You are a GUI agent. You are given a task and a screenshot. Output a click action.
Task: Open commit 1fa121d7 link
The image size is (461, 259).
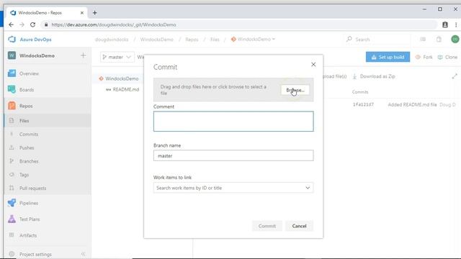(x=363, y=104)
